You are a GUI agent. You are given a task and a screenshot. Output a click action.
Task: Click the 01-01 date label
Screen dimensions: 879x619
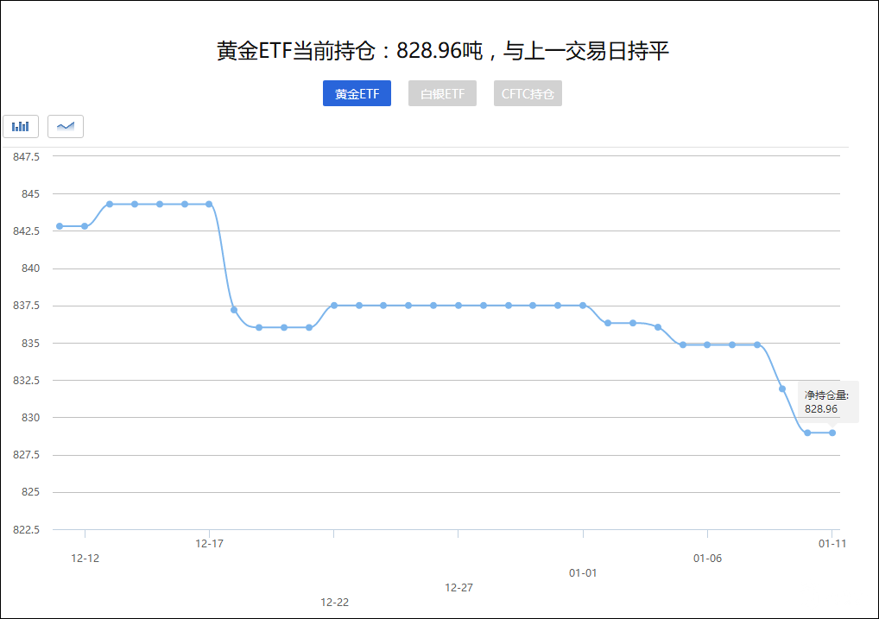[x=582, y=572]
